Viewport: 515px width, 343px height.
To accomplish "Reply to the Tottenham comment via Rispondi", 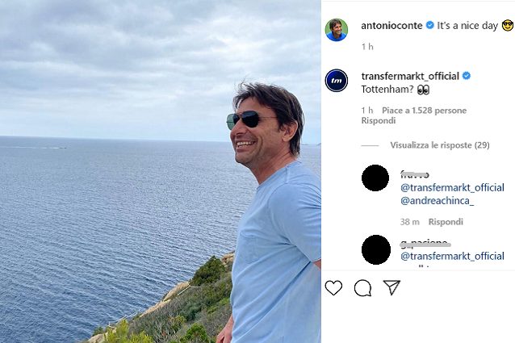I will point(379,121).
